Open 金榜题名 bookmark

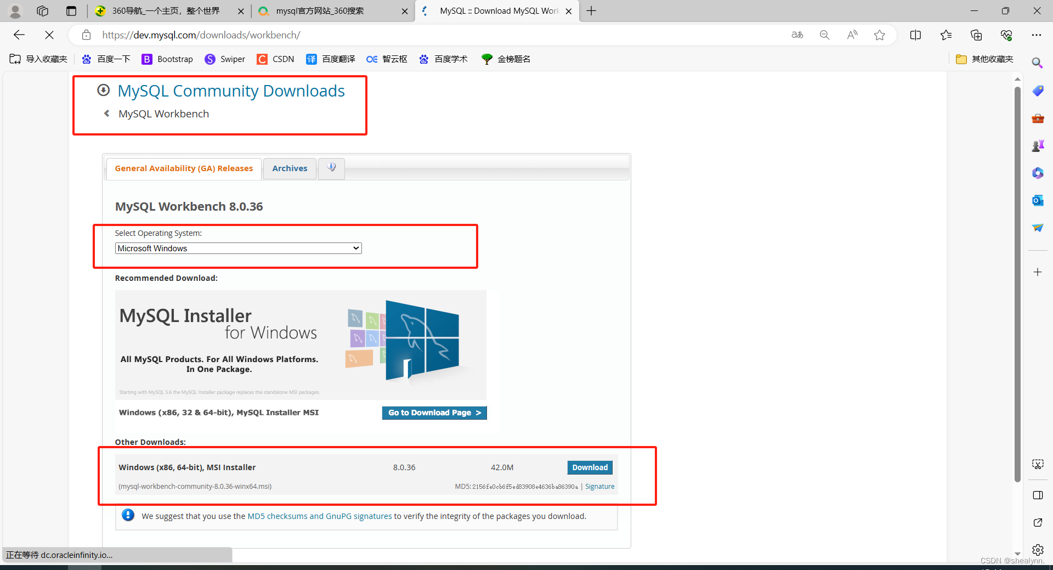(506, 59)
